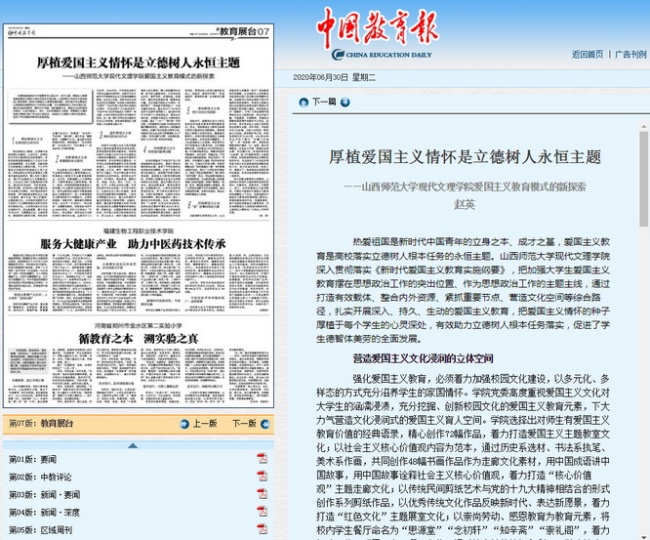The width and height of the screenshot is (650, 540).
Task: Go to next page via 下一版
Action: (244, 424)
